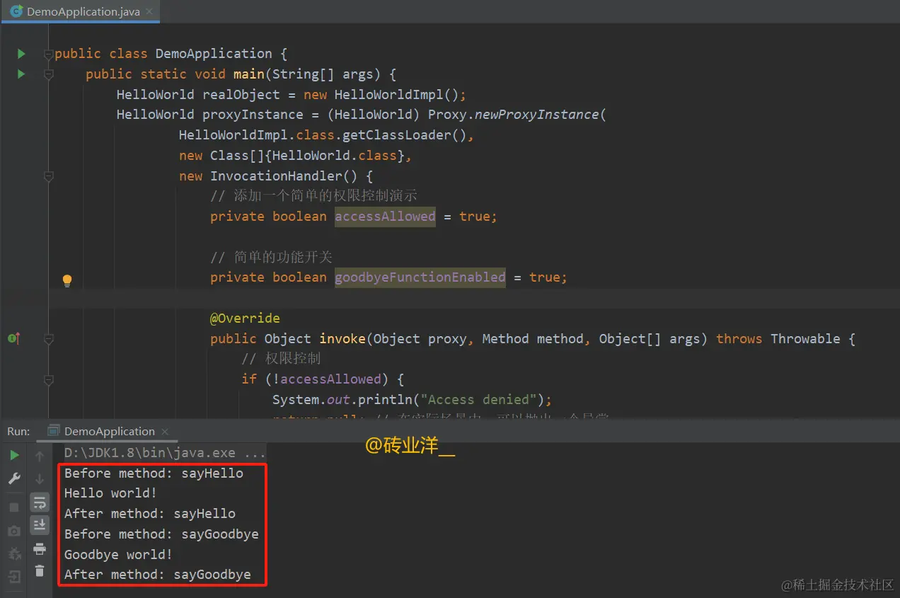900x598 pixels.
Task: Click new Class[]{HelloWorld.class} line
Action: click(295, 156)
